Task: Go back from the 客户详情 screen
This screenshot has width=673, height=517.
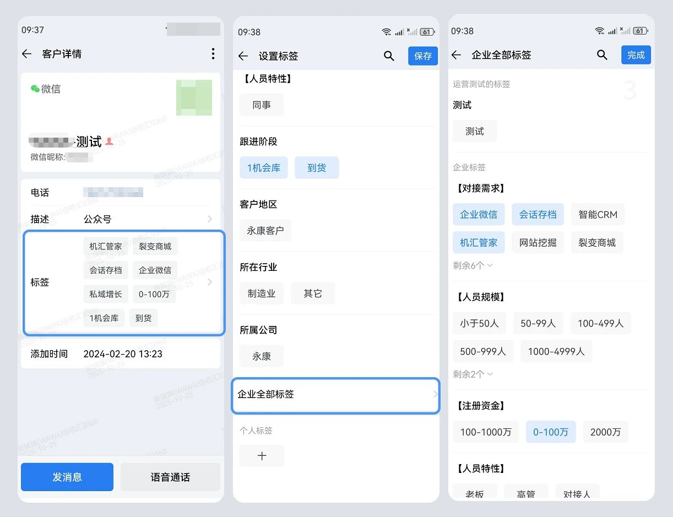Action: click(26, 54)
